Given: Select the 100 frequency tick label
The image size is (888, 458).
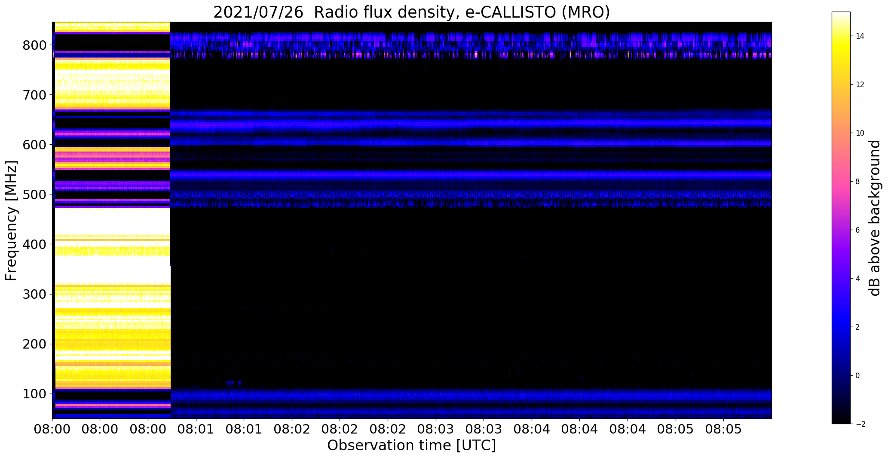Looking at the screenshot, I should click(x=34, y=394).
